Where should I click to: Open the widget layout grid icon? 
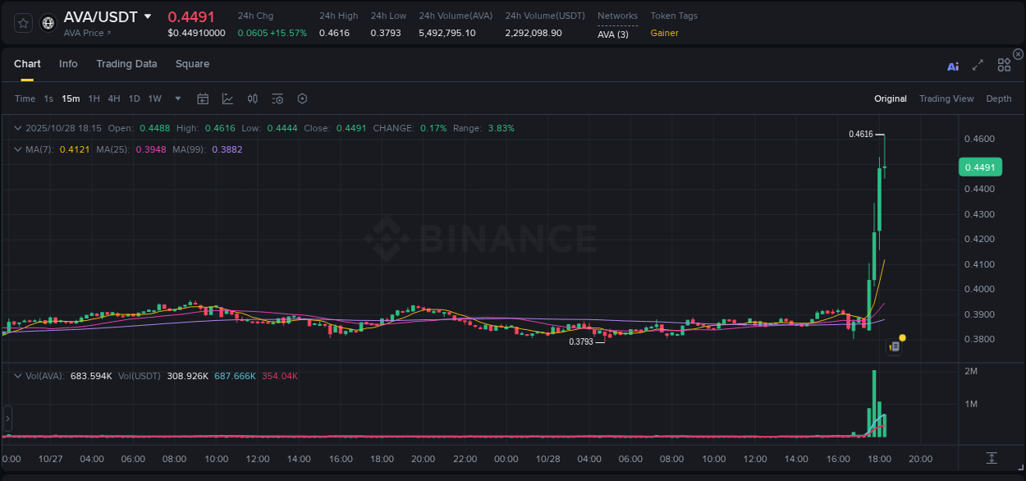coord(1004,65)
